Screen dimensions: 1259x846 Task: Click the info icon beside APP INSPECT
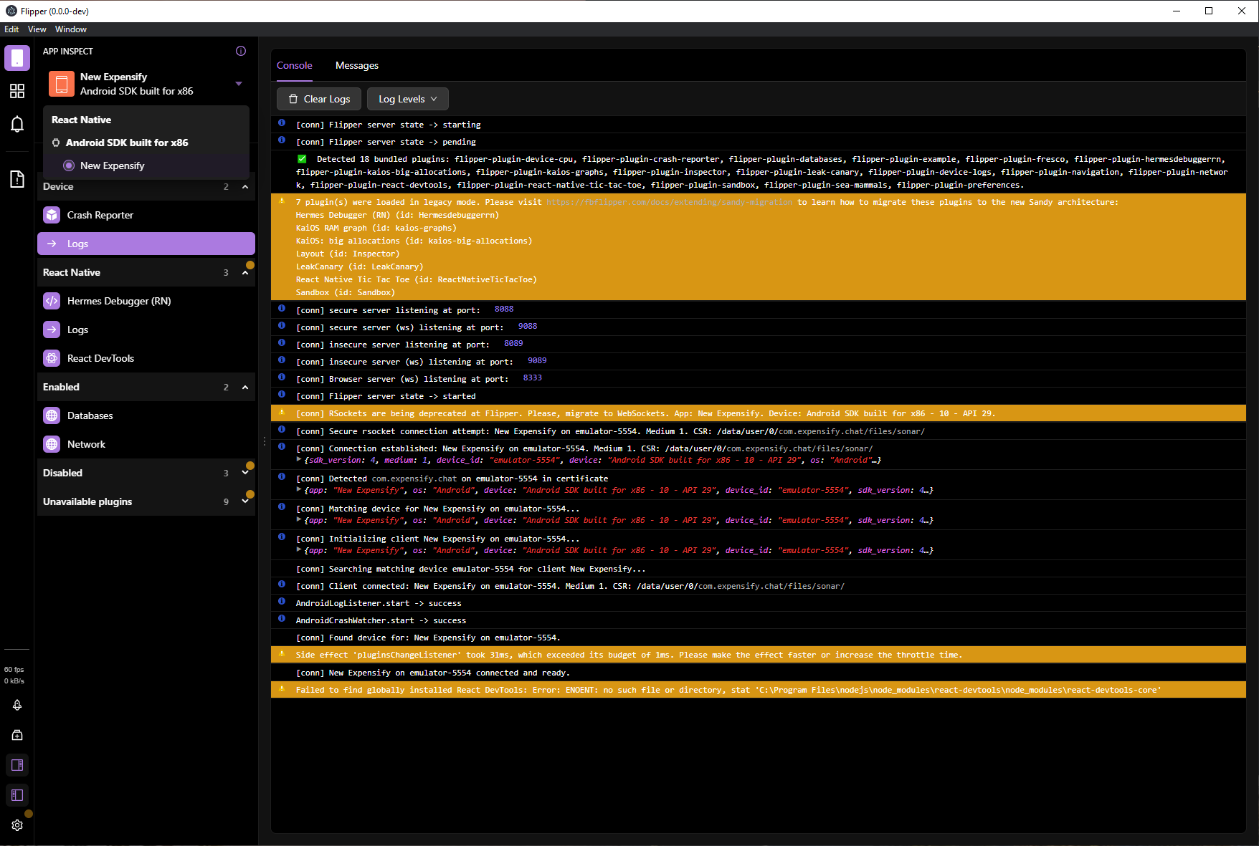[241, 51]
